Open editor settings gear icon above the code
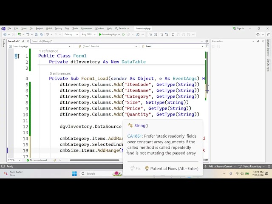The width and height of the screenshot is (272, 204). point(207,41)
